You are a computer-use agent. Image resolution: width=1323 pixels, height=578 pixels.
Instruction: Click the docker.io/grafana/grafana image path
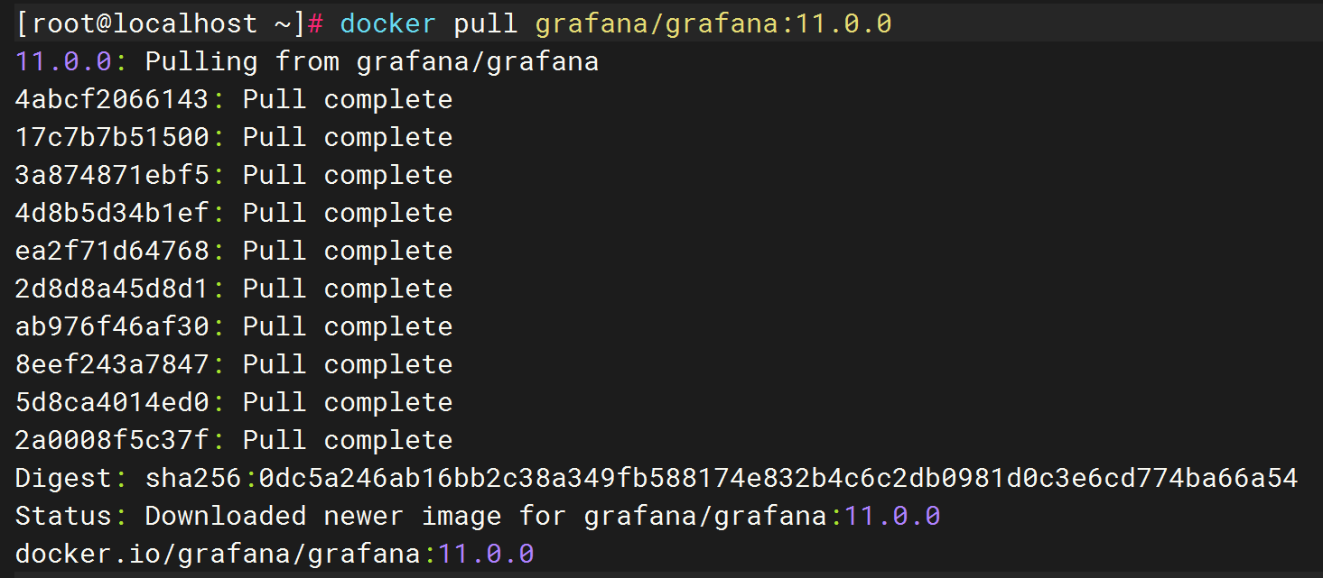point(218,554)
